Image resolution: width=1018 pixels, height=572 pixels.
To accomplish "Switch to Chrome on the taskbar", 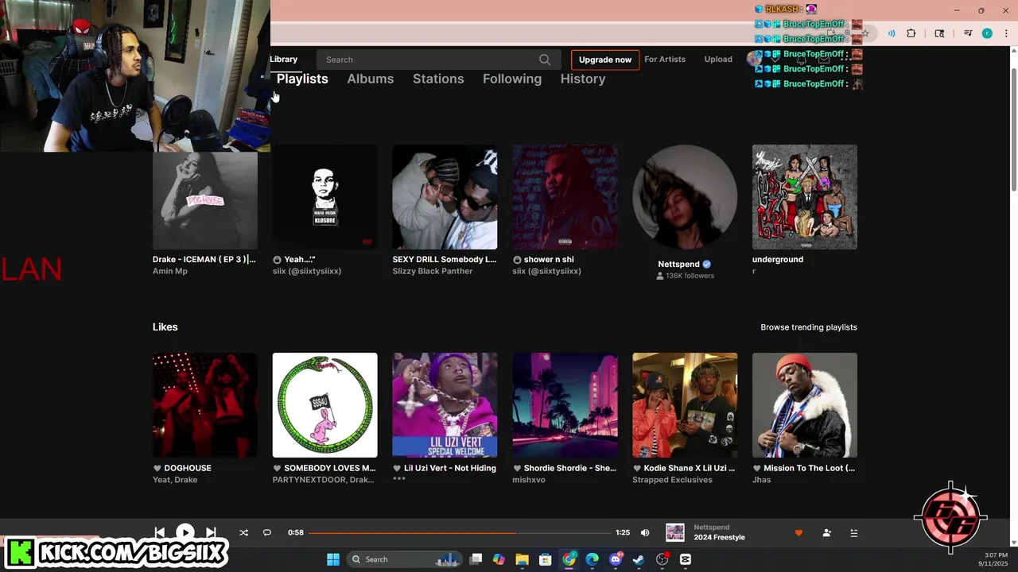I will pyautogui.click(x=569, y=559).
